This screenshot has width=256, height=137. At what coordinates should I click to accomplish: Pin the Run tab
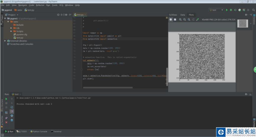[x=6, y=118]
